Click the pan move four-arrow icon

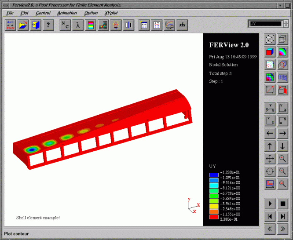tap(270, 158)
